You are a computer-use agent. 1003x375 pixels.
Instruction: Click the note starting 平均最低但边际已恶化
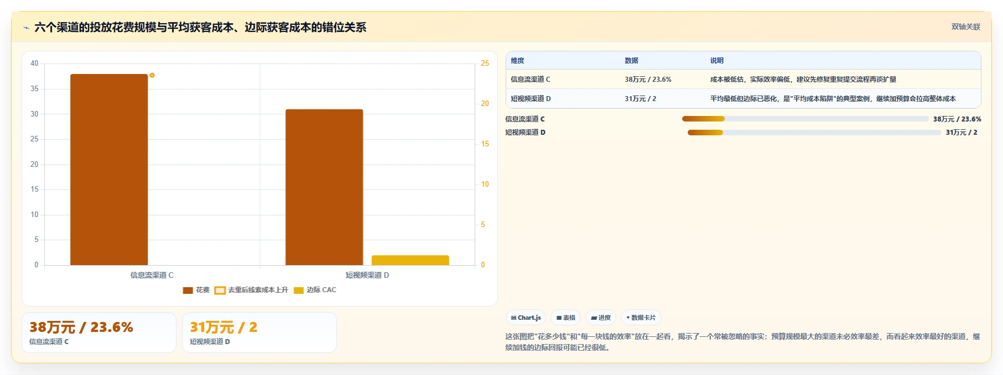(833, 99)
